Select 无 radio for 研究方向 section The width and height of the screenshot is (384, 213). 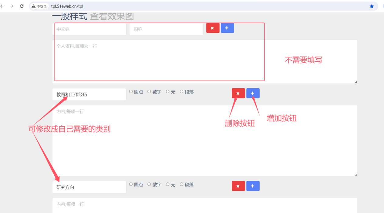point(168,184)
